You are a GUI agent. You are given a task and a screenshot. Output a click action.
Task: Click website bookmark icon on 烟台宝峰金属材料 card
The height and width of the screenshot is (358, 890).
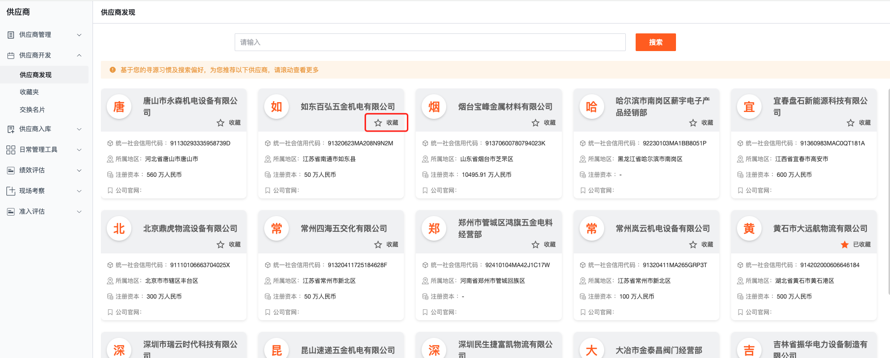[x=425, y=191]
